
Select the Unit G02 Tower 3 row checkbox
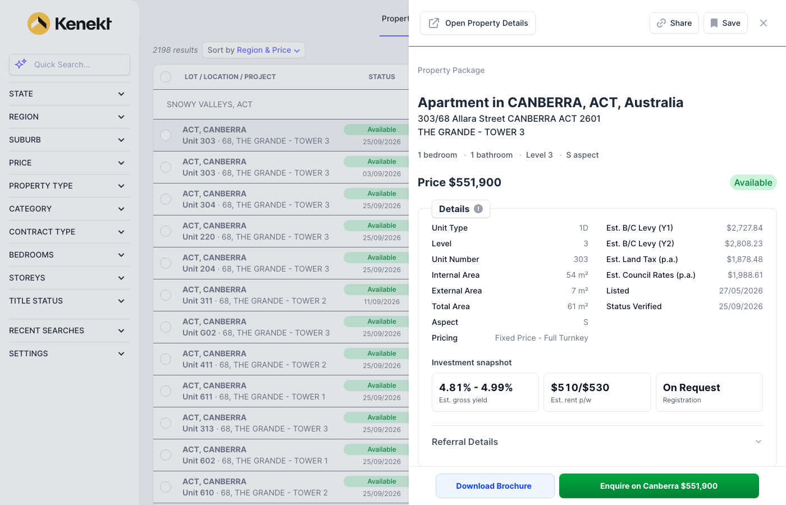pos(166,327)
